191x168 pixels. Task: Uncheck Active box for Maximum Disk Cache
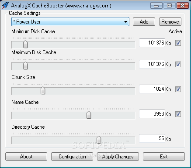(178, 64)
